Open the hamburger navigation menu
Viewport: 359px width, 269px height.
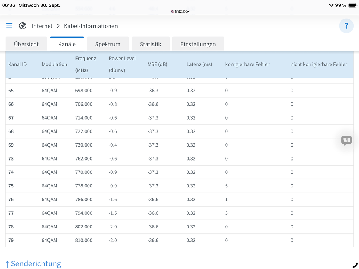click(x=9, y=25)
